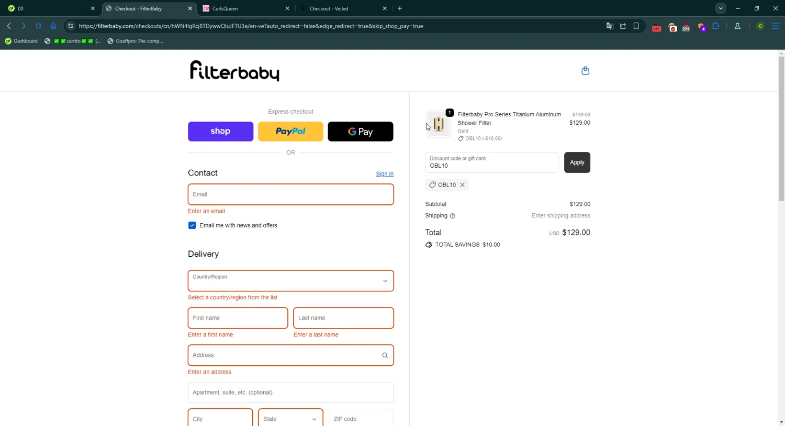785x426 pixels.
Task: Open the green flask labs icon
Action: (x=737, y=26)
